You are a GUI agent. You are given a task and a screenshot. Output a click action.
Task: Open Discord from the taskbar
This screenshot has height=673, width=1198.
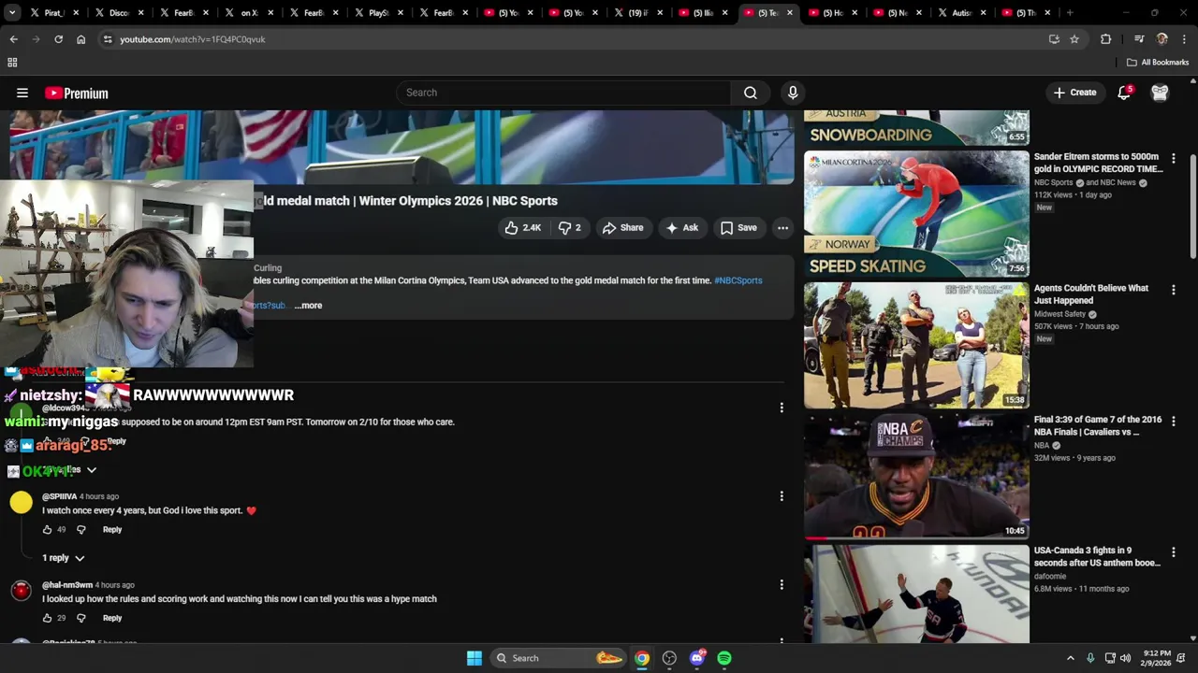pyautogui.click(x=697, y=658)
